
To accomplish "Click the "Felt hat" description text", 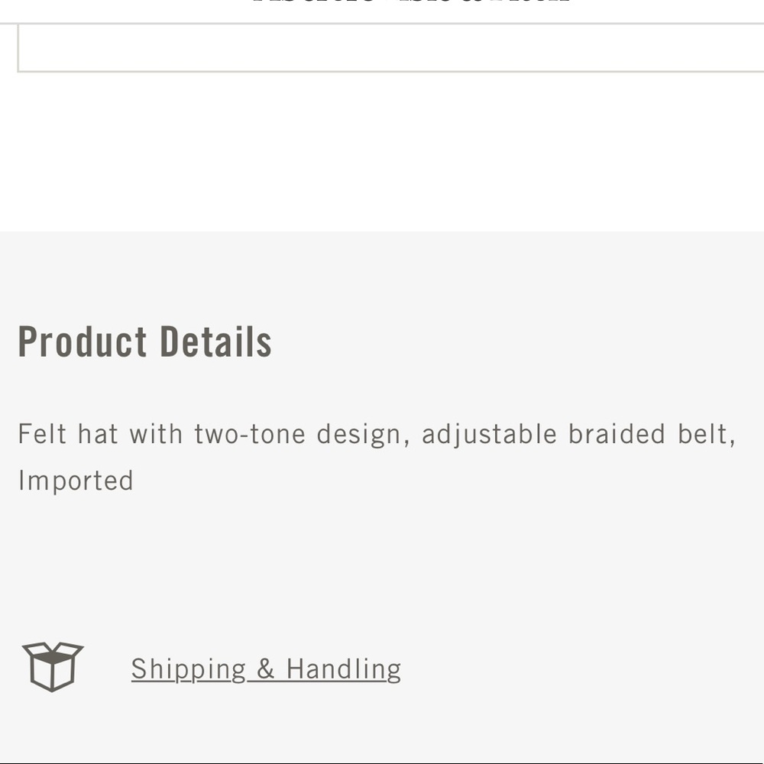I will pyautogui.click(x=68, y=434).
